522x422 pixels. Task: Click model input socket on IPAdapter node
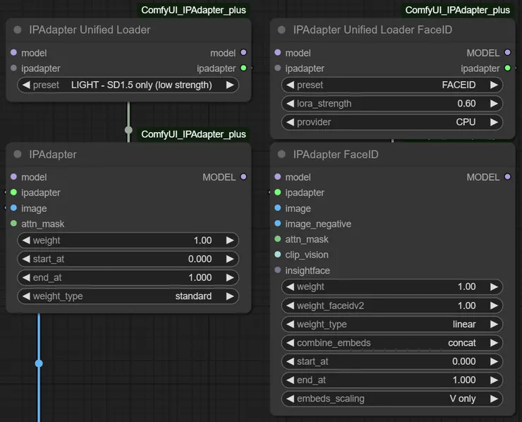pos(13,176)
